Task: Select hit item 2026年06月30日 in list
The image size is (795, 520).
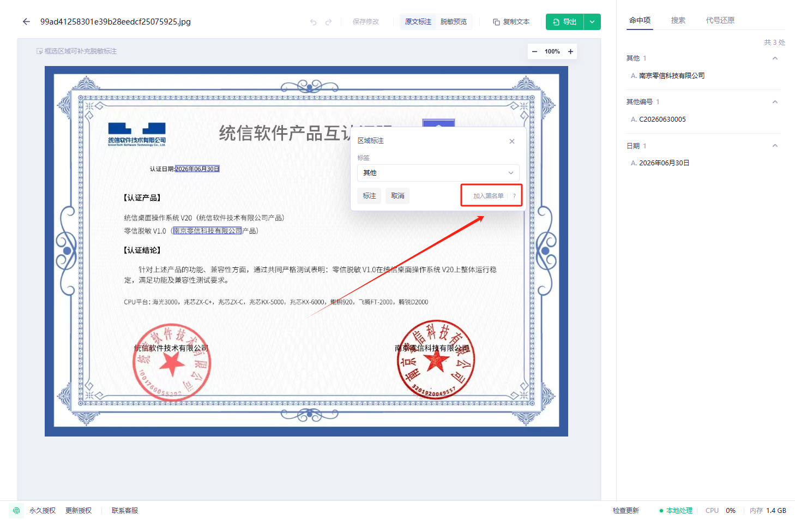Action: pos(664,163)
